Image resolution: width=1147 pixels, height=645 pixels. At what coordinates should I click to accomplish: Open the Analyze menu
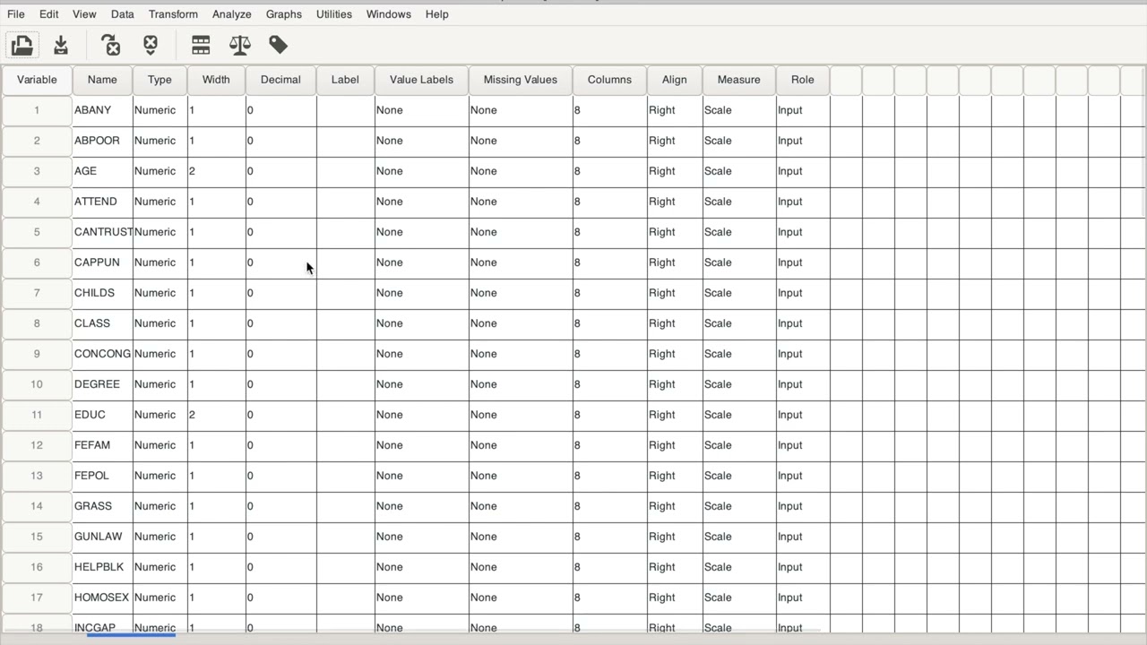tap(232, 14)
